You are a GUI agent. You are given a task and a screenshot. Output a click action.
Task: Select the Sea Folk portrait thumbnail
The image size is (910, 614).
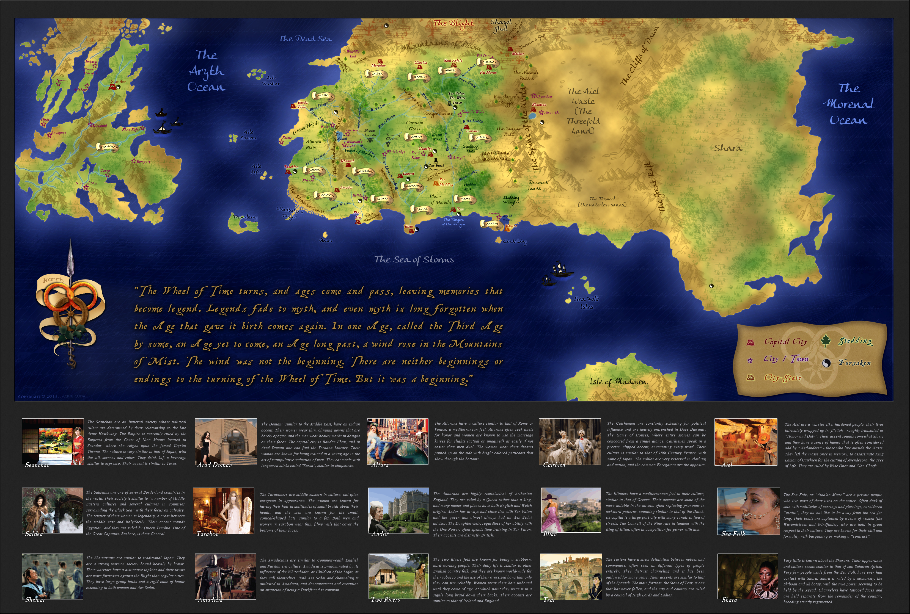click(749, 511)
